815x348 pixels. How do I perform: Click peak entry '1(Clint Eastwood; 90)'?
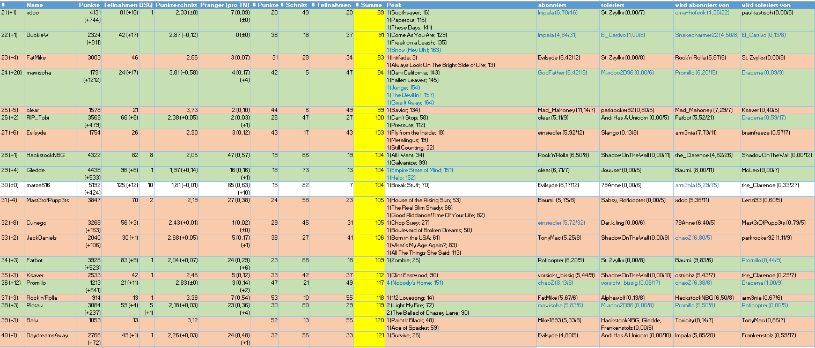(412, 275)
